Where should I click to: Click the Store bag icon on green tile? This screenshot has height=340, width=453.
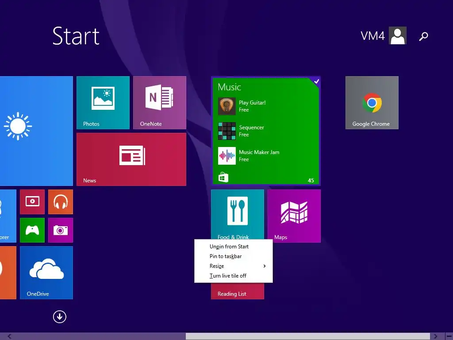223,177
